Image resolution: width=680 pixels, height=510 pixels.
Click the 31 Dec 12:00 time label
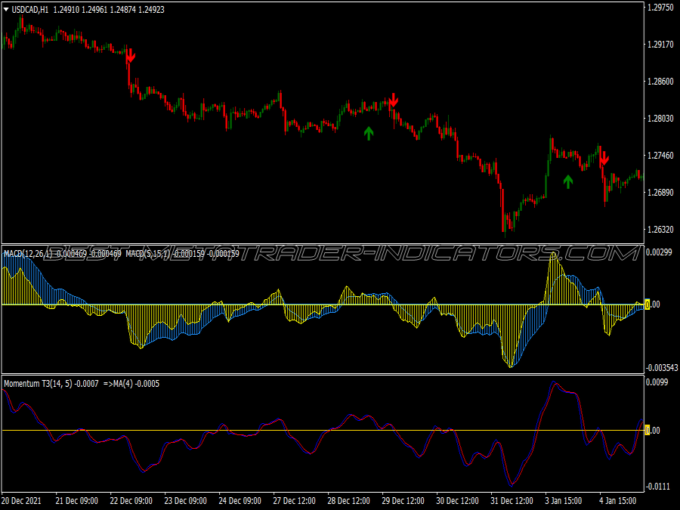pyautogui.click(x=512, y=501)
